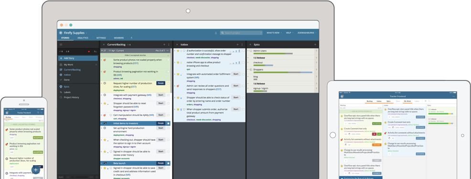Click bug icon on Admin review order questions
The width and height of the screenshot is (471, 179).
pos(178,86)
